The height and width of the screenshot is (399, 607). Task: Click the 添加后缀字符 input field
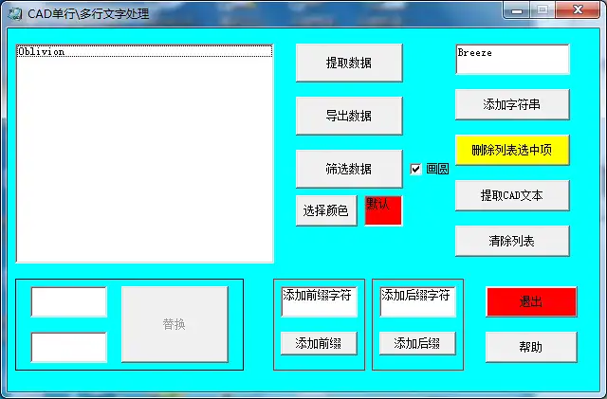tap(417, 302)
